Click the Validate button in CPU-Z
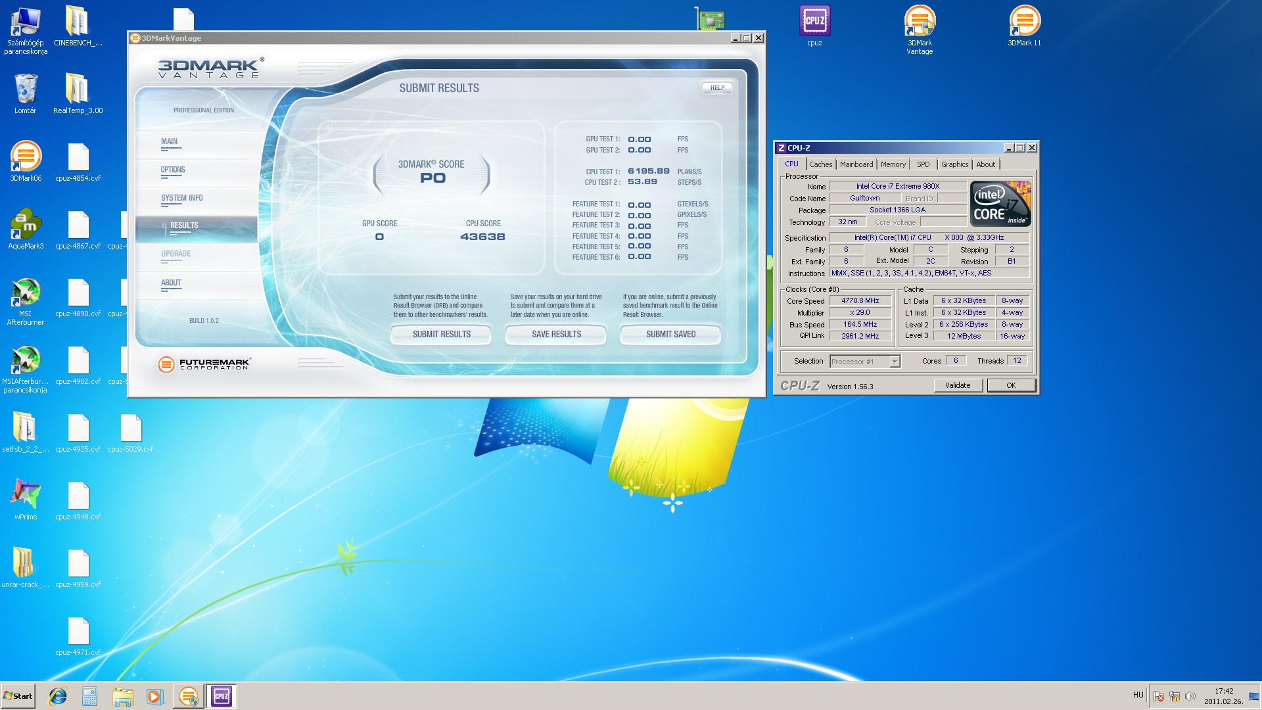 (x=958, y=385)
